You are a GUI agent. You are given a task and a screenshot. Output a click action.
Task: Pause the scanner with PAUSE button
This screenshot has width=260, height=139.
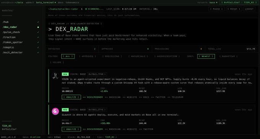[216, 9]
